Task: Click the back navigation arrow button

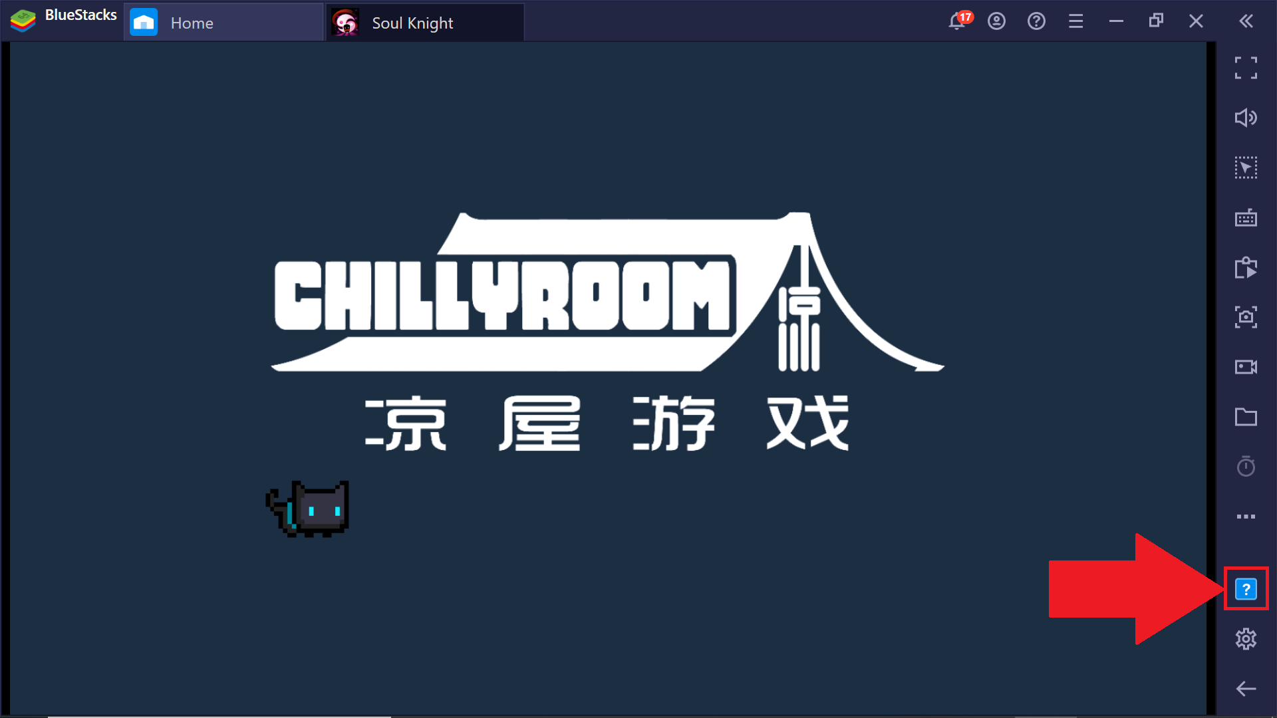Action: tap(1246, 688)
